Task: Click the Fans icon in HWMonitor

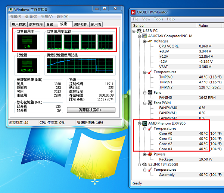Action: 150,93
